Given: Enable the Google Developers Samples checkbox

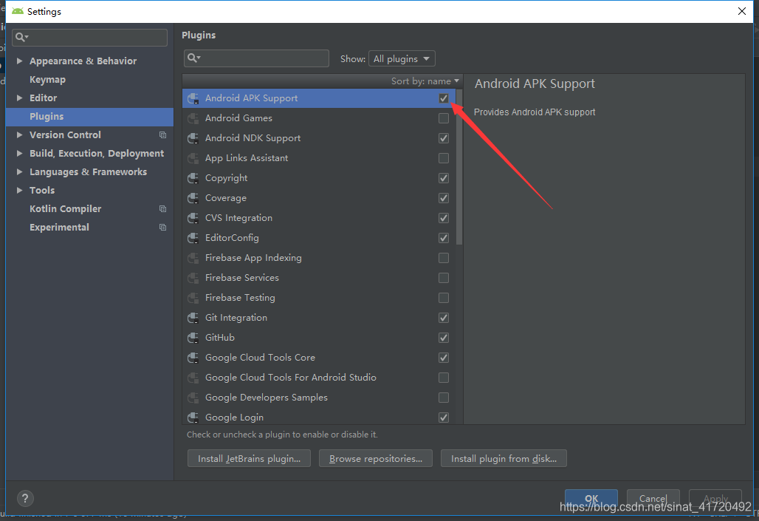Looking at the screenshot, I should coord(444,398).
